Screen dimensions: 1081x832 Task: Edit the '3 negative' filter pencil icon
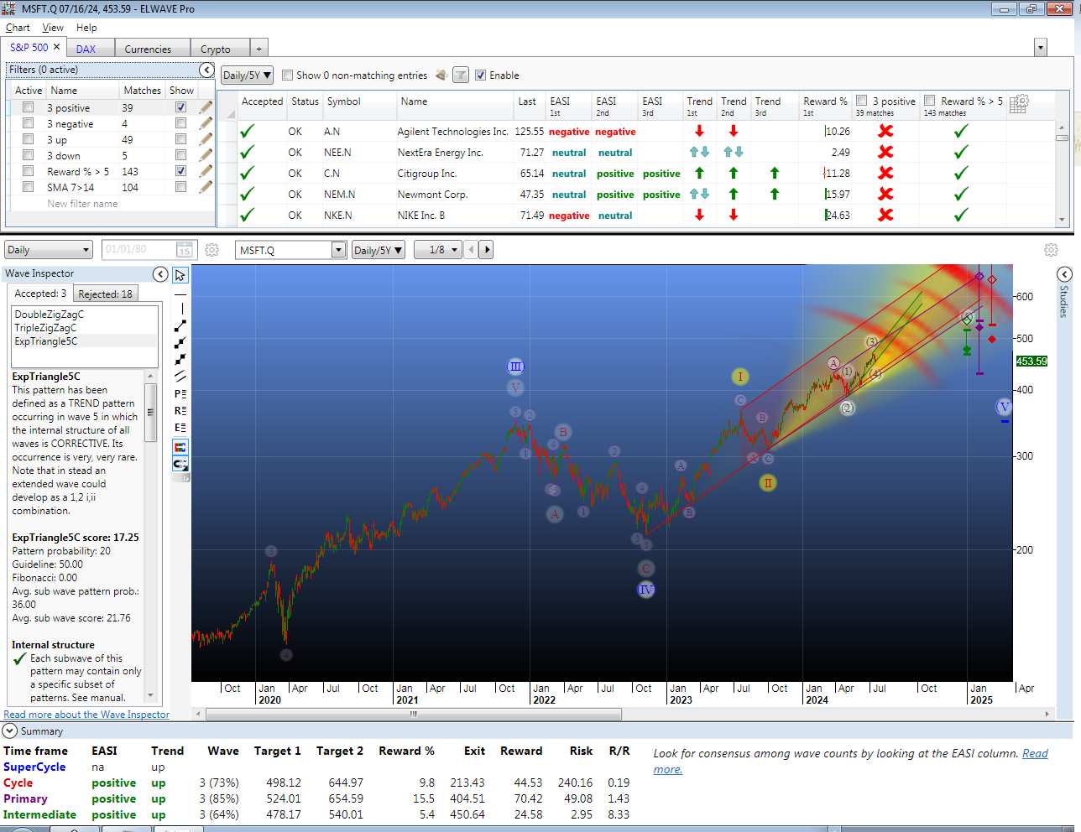(x=206, y=124)
